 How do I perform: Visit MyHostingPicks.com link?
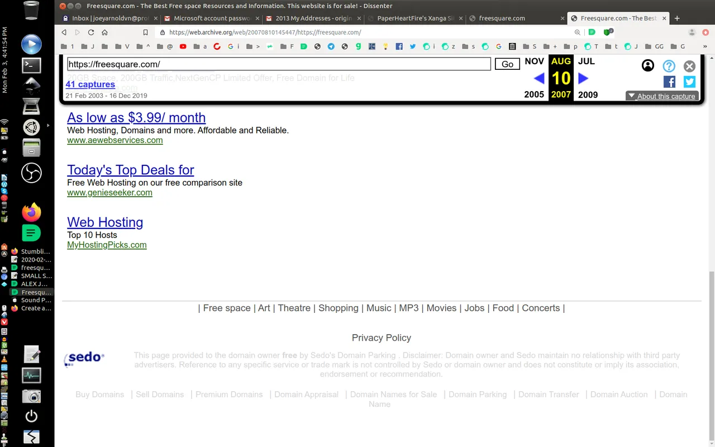pos(107,245)
